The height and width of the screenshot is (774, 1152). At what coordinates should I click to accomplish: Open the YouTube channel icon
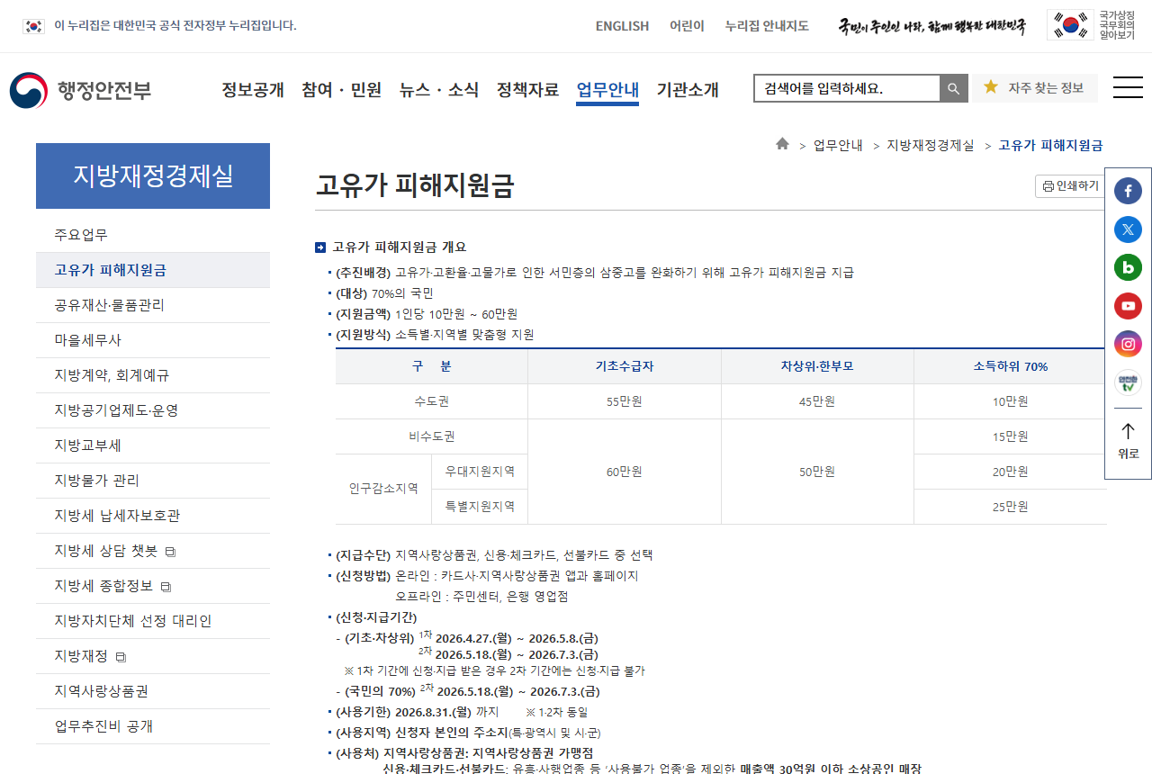pyautogui.click(x=1128, y=306)
